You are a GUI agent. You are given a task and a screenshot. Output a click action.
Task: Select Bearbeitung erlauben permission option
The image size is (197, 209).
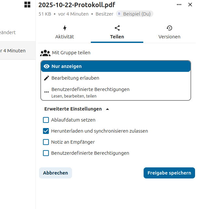click(75, 78)
